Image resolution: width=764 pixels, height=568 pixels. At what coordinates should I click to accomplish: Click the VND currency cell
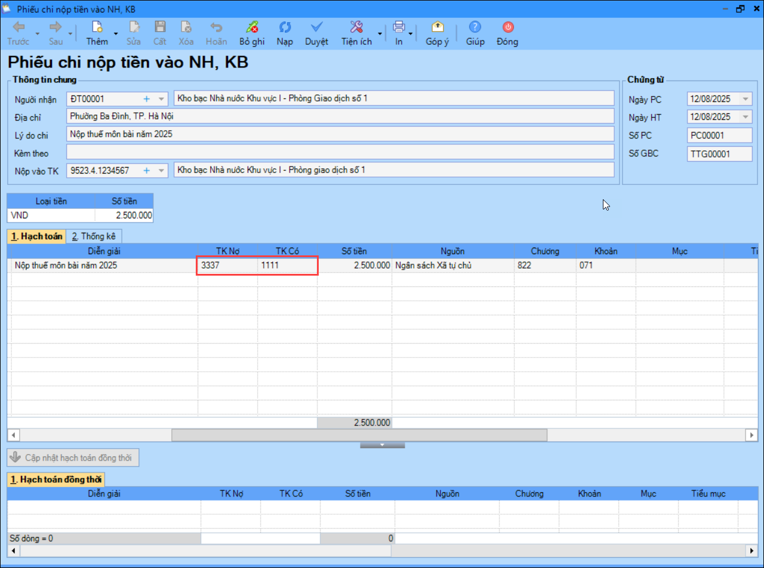pyautogui.click(x=51, y=215)
